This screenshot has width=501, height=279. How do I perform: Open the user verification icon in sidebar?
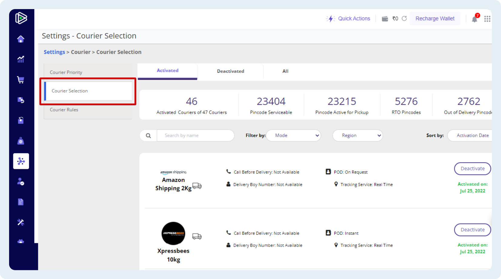21,181
